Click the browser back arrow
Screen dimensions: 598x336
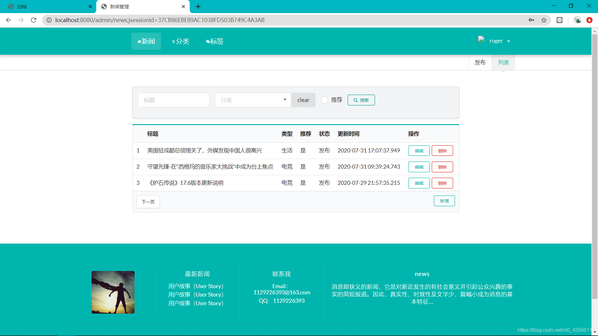point(8,20)
